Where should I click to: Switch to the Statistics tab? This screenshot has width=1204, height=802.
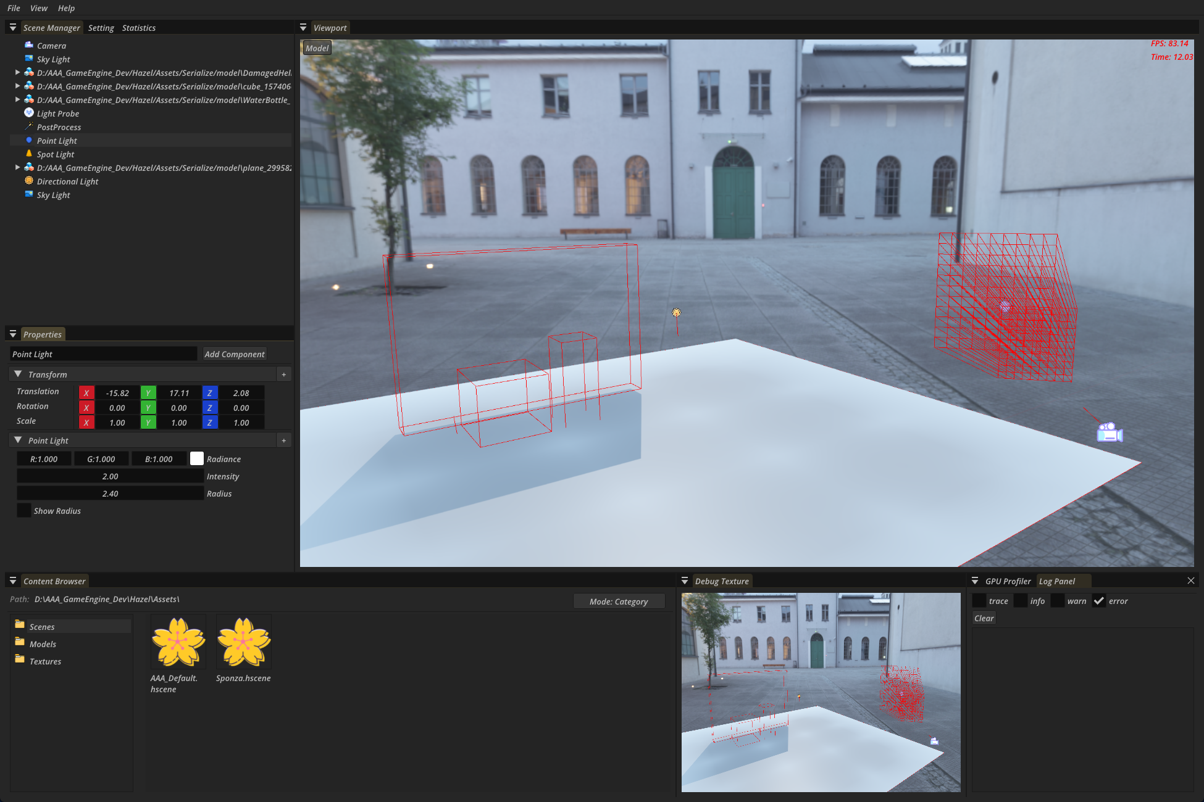point(138,27)
